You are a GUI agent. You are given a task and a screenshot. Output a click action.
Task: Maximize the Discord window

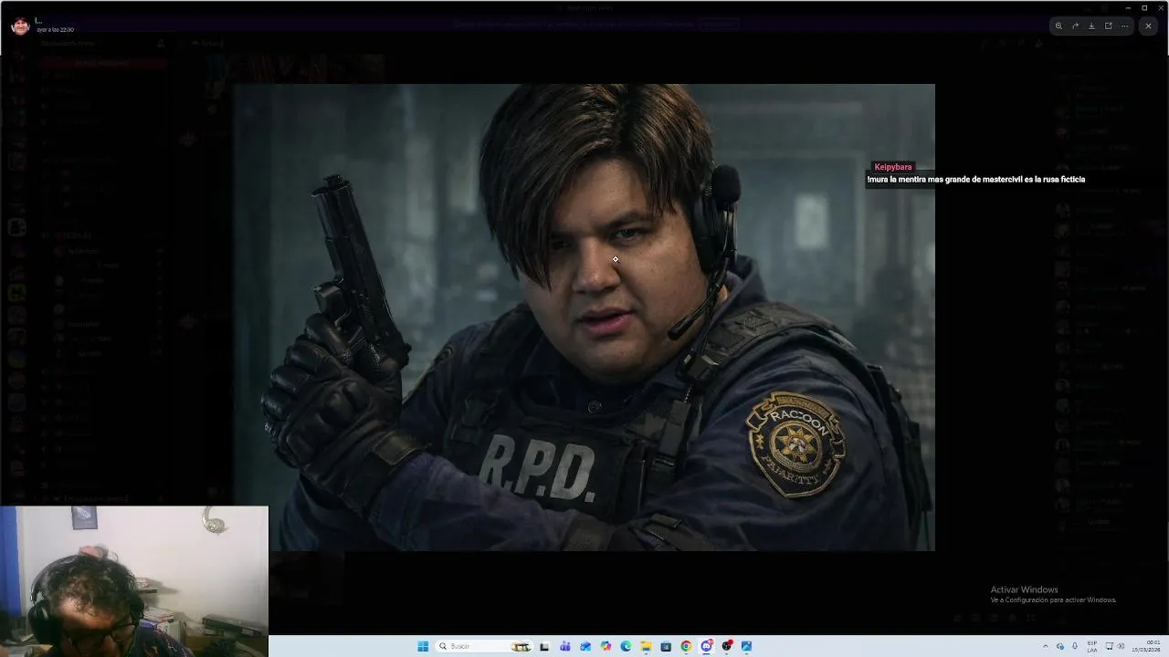click(x=1144, y=7)
